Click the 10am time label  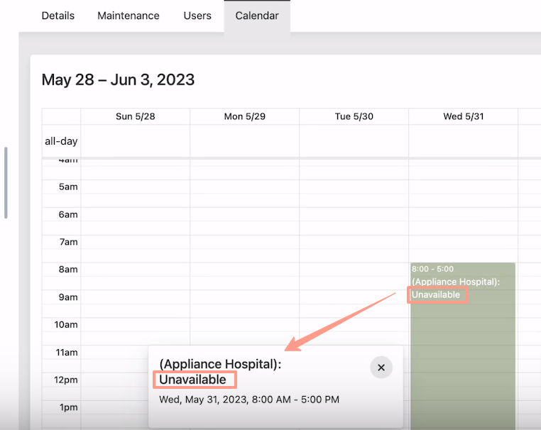(66, 325)
